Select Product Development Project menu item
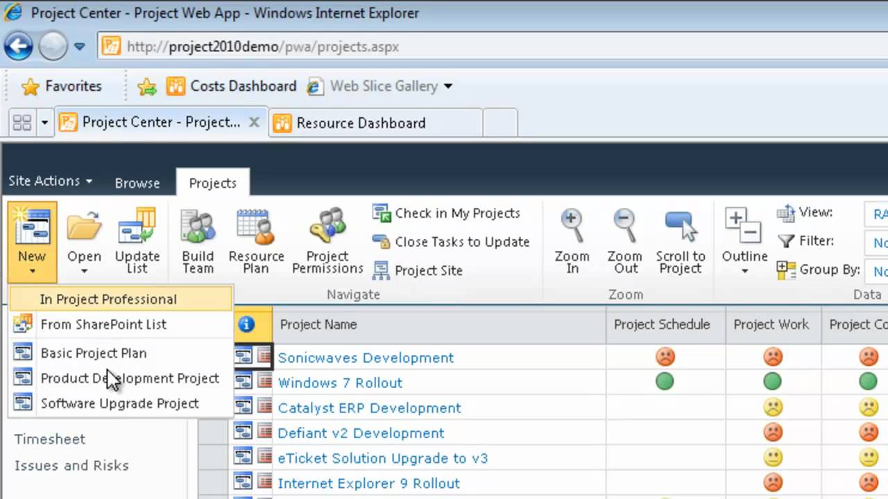Screen dimensions: 888x499 coord(121,378)
